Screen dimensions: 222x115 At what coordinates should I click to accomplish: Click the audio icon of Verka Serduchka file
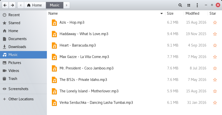pos(54,103)
